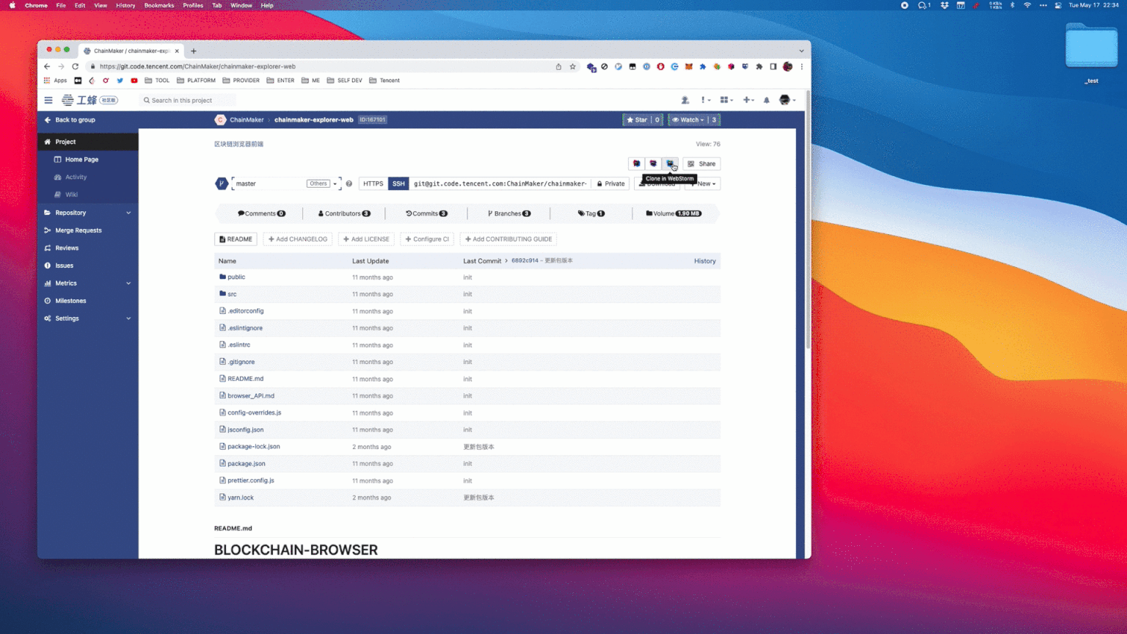Viewport: 1127px width, 634px height.
Task: Select the README tab
Action: (236, 239)
